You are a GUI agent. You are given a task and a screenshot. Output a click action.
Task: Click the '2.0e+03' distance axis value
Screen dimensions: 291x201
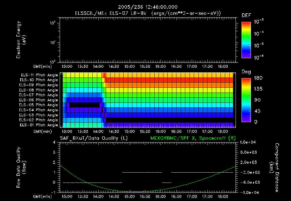tap(248, 162)
